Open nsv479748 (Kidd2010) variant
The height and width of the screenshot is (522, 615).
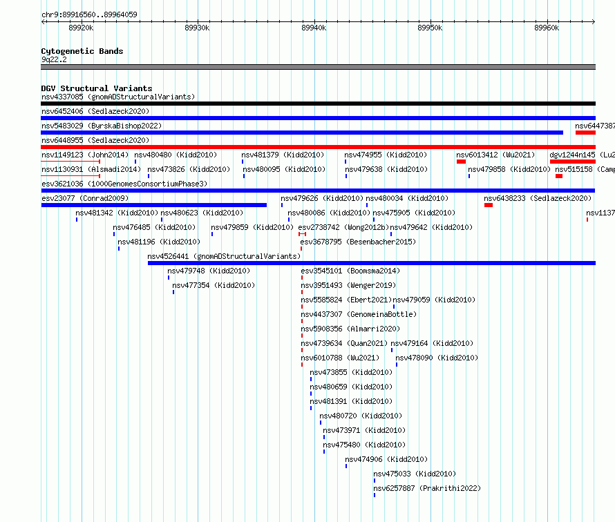click(x=209, y=271)
